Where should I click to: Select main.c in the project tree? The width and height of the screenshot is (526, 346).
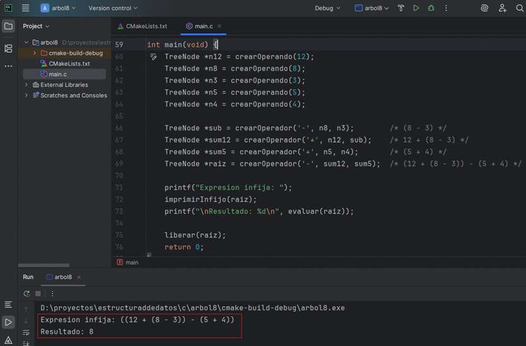click(x=57, y=74)
